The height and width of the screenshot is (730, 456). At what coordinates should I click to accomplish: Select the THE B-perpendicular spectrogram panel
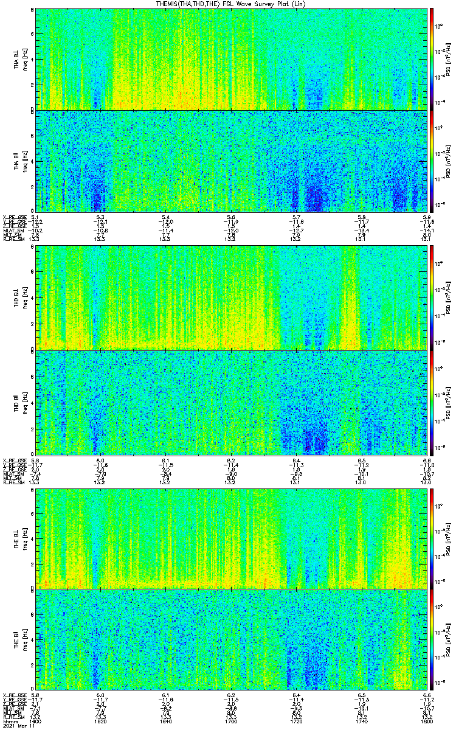232,538
